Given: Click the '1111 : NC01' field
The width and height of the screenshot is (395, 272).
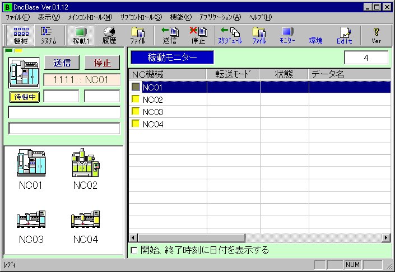Looking at the screenshot, I should coord(82,80).
